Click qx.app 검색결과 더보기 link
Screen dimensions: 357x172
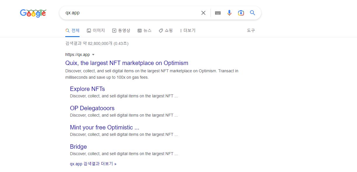93,164
